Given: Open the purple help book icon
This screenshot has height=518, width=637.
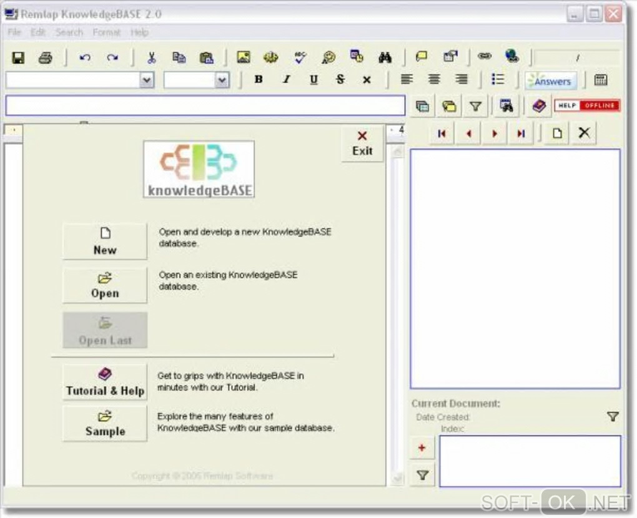Looking at the screenshot, I should point(539,106).
